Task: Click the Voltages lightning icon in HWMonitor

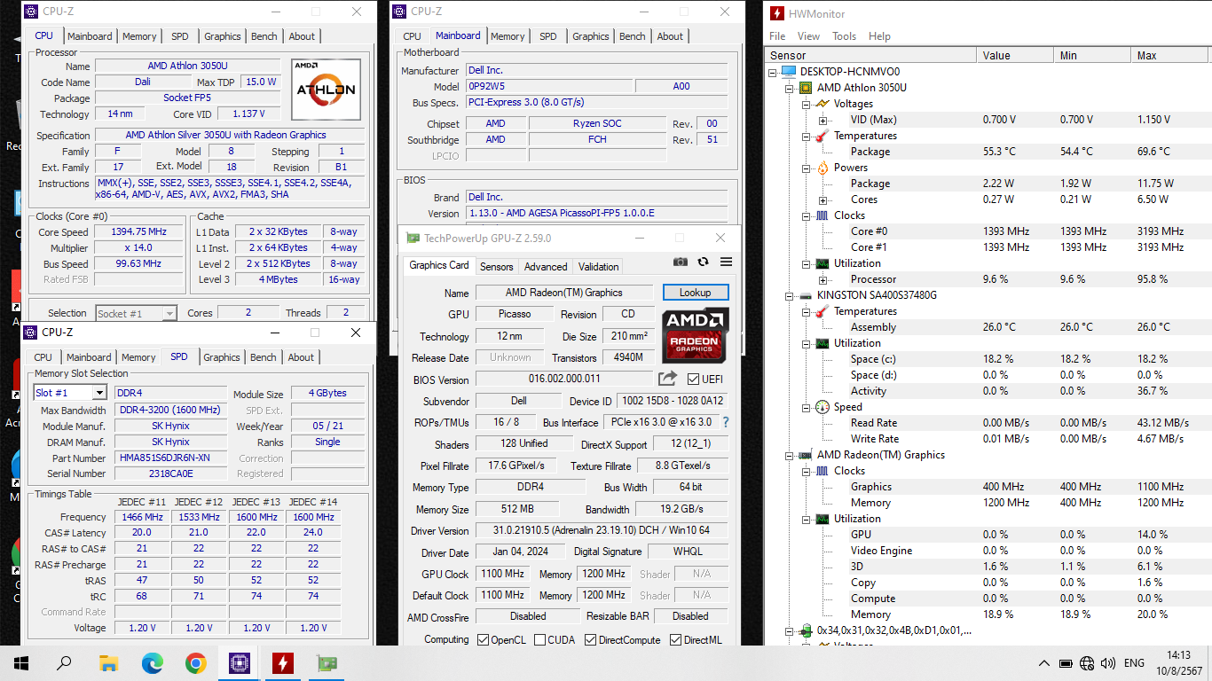Action: (x=822, y=104)
